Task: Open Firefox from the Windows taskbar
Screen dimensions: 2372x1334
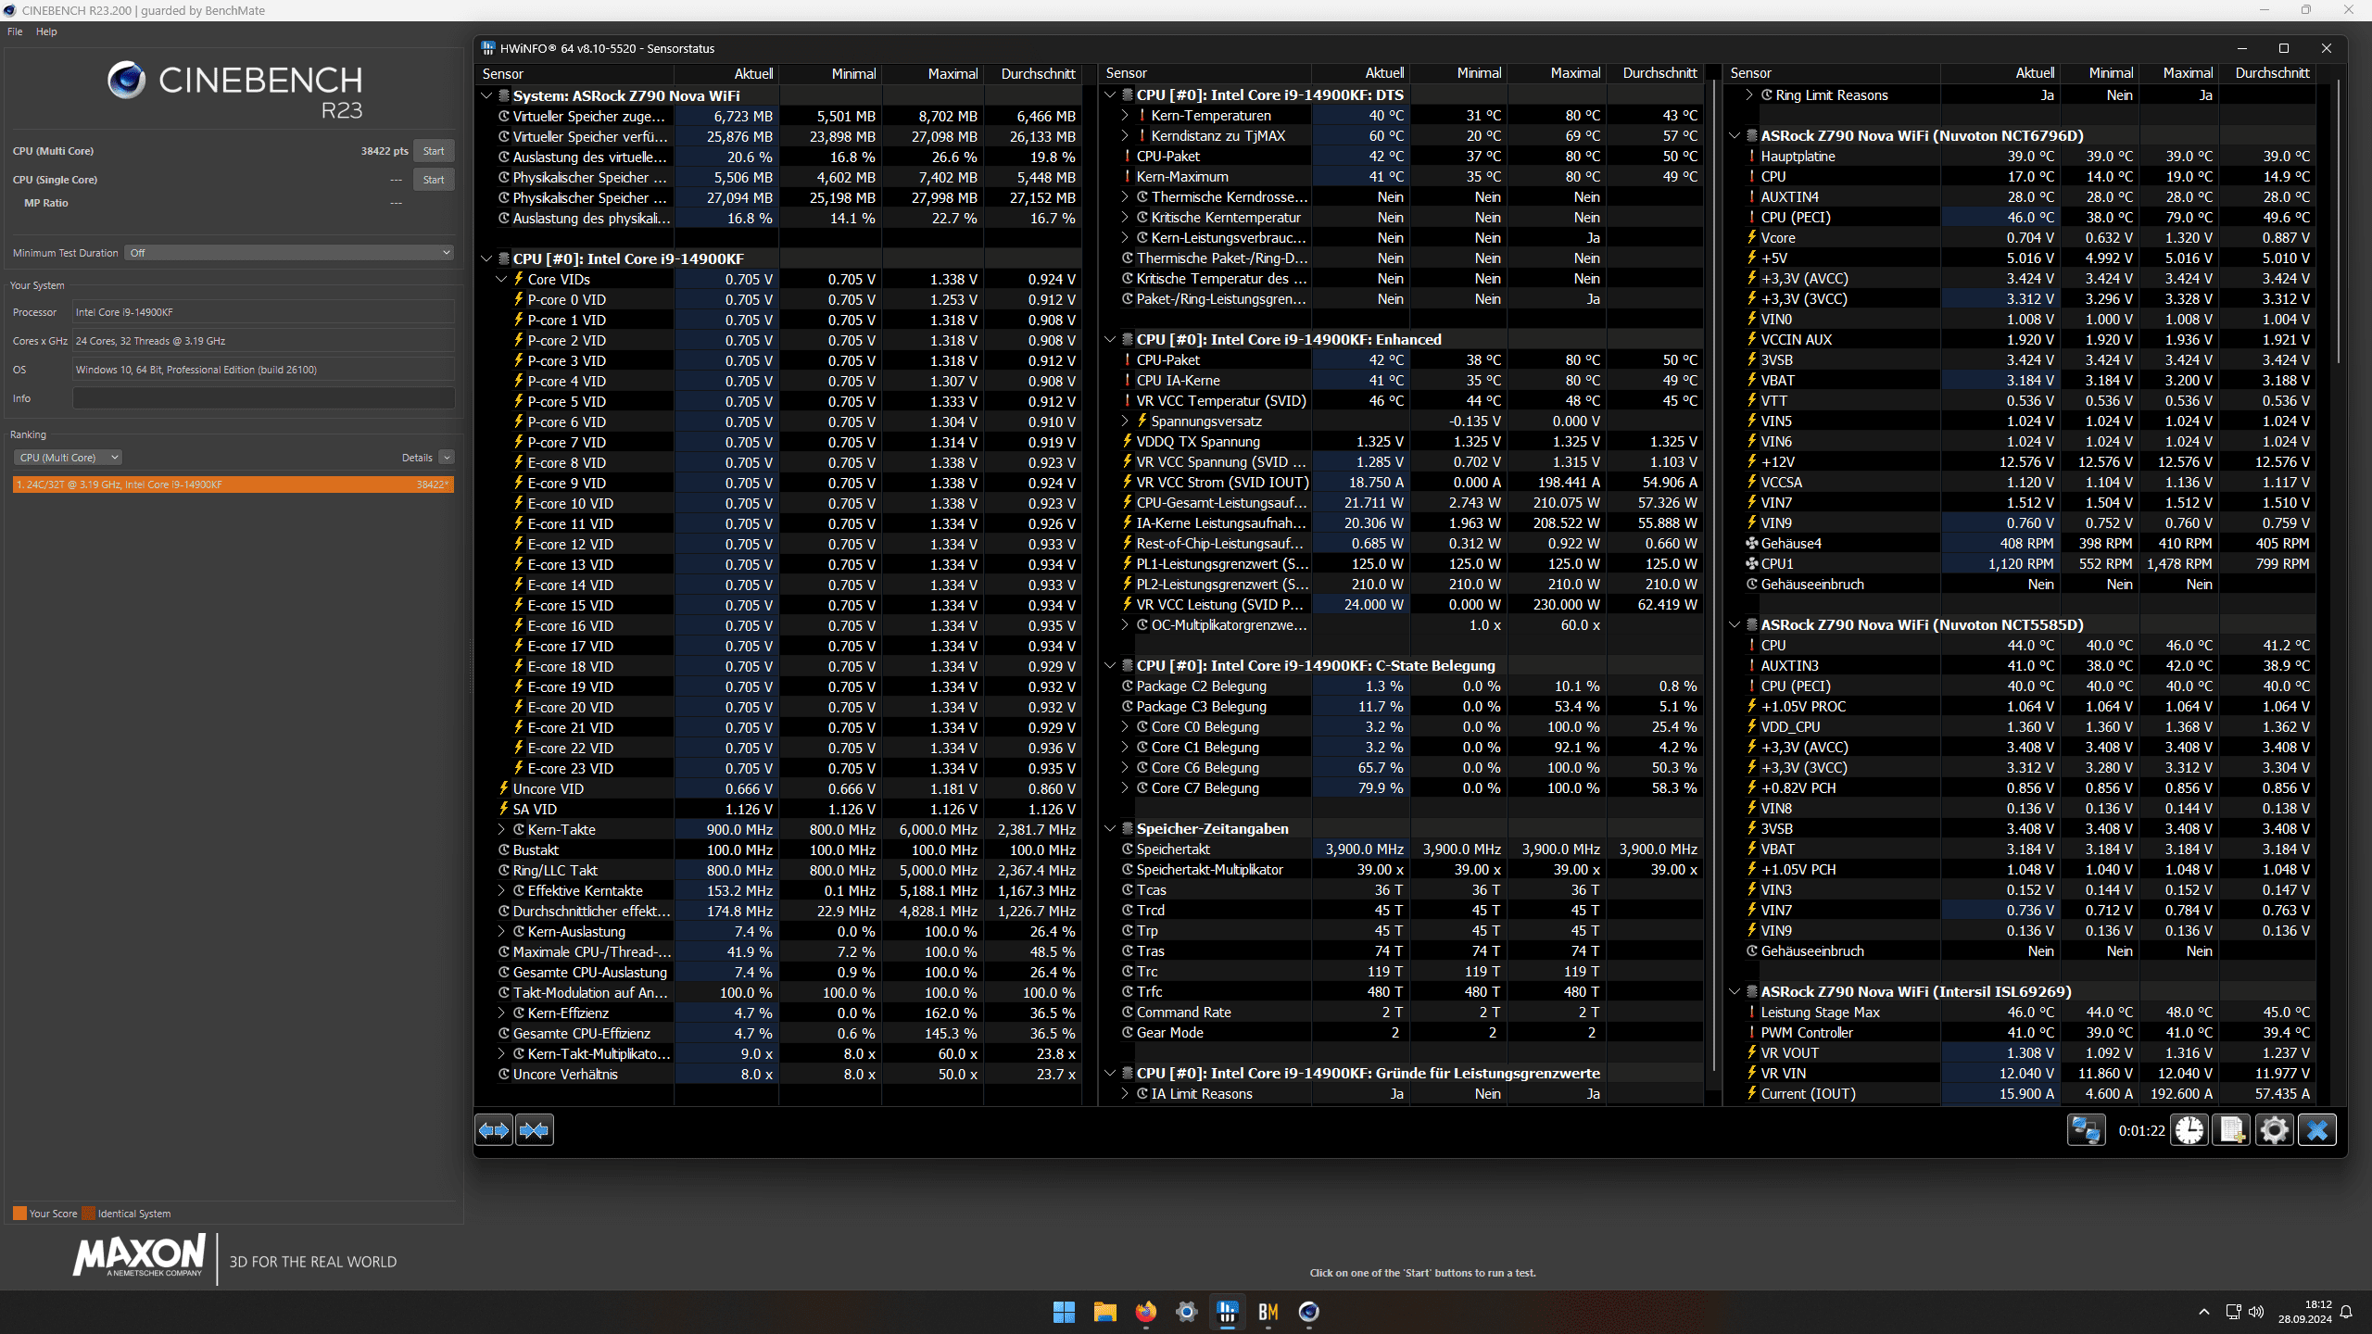Action: (1146, 1312)
